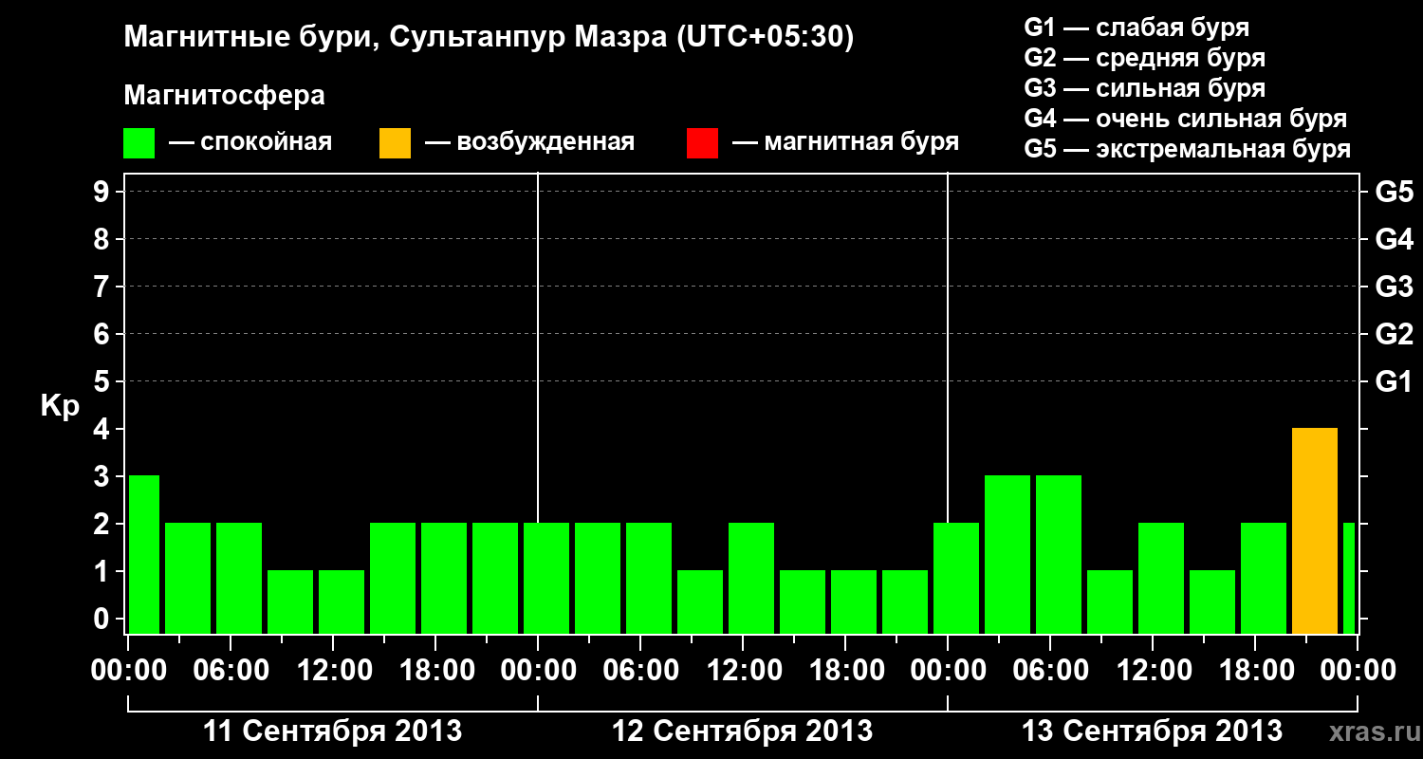The width and height of the screenshot is (1423, 759).
Task: Click 'G1 — слабая буря' legend line
Action: point(1137,28)
